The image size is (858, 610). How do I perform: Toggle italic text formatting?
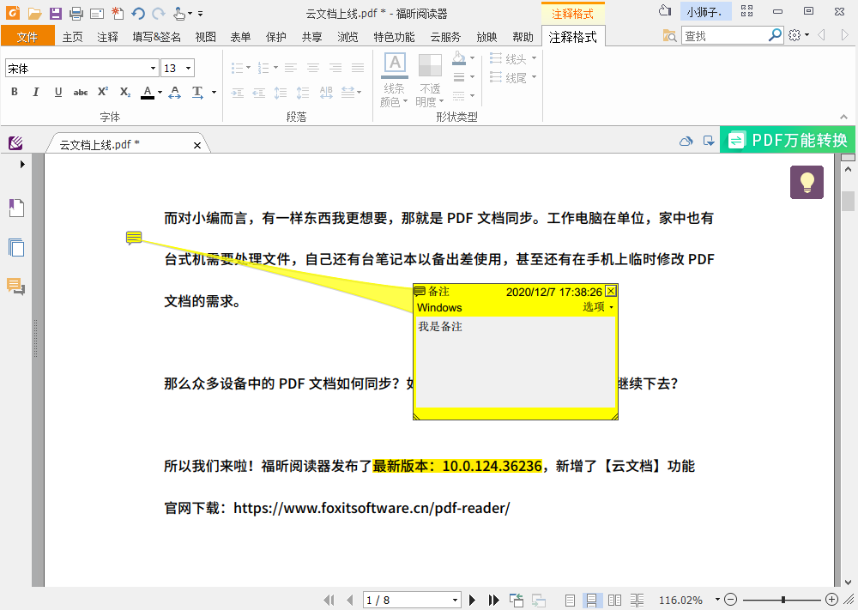coord(36,92)
